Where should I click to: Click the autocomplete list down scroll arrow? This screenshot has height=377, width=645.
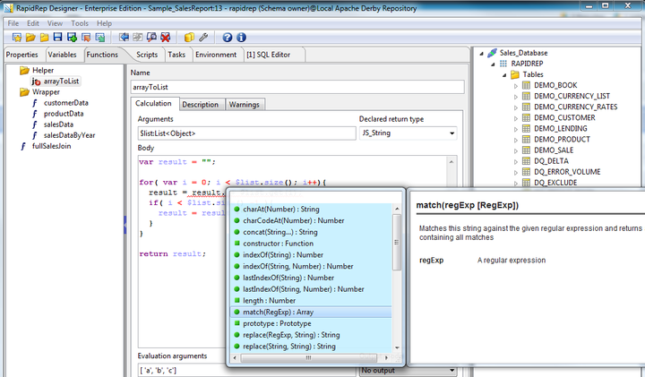point(397,347)
